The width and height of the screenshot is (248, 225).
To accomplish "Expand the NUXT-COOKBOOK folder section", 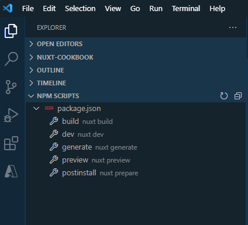I will pyautogui.click(x=136, y=57).
